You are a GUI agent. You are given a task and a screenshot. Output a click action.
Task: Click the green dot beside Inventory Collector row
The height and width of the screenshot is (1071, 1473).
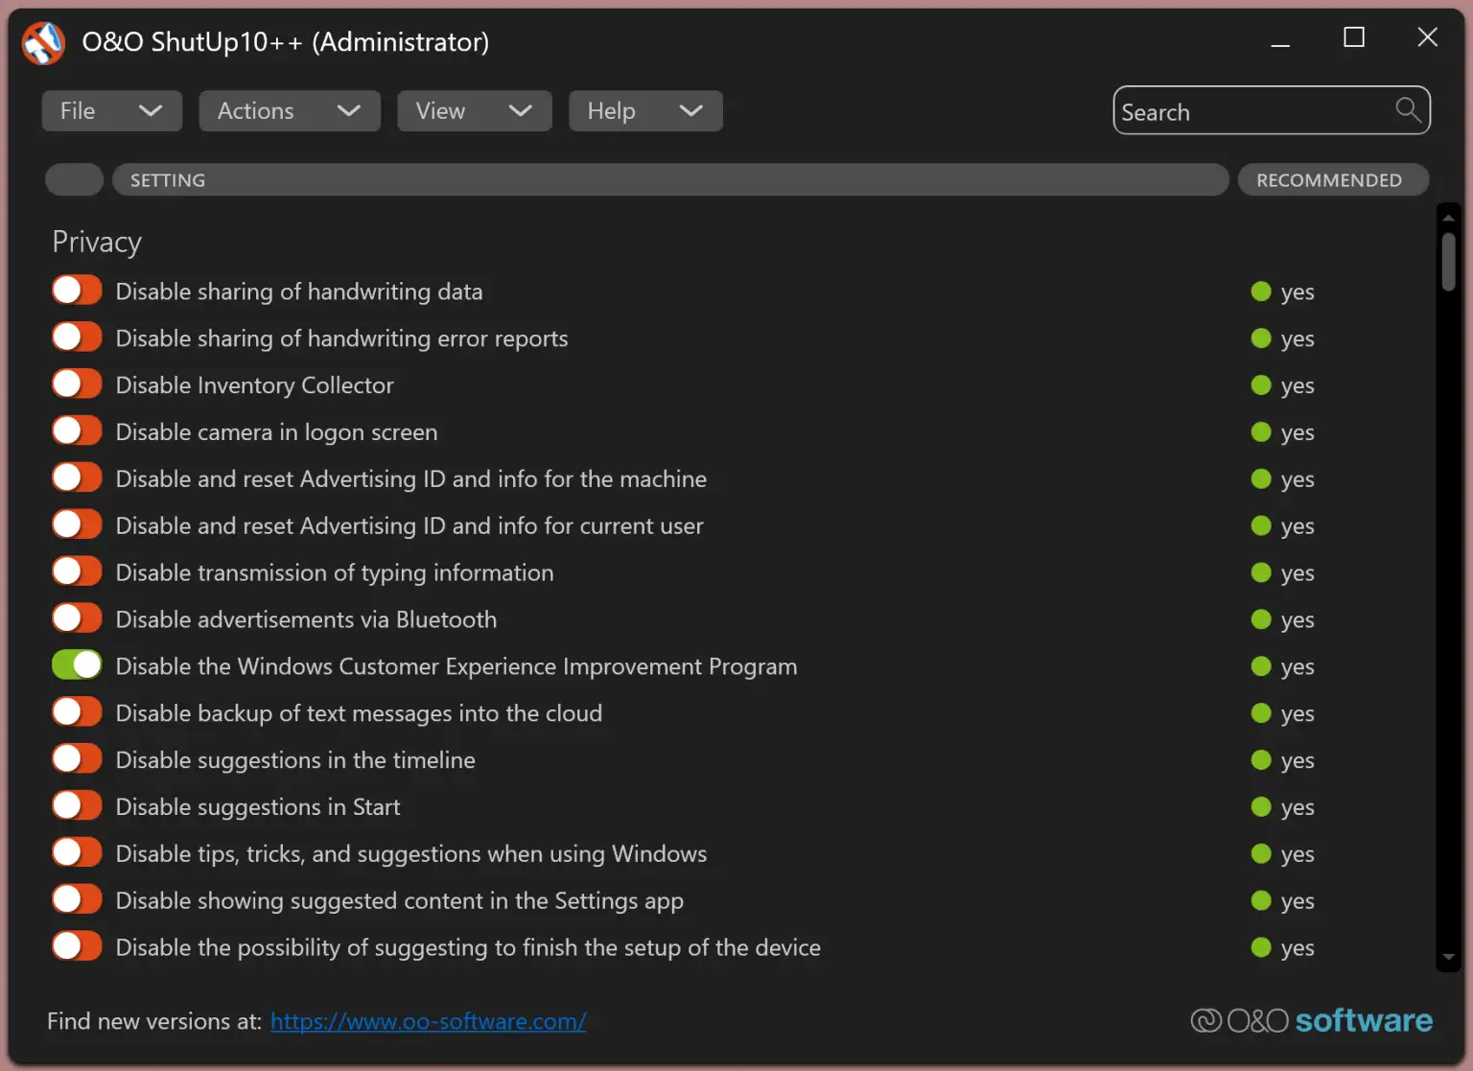click(x=1261, y=385)
